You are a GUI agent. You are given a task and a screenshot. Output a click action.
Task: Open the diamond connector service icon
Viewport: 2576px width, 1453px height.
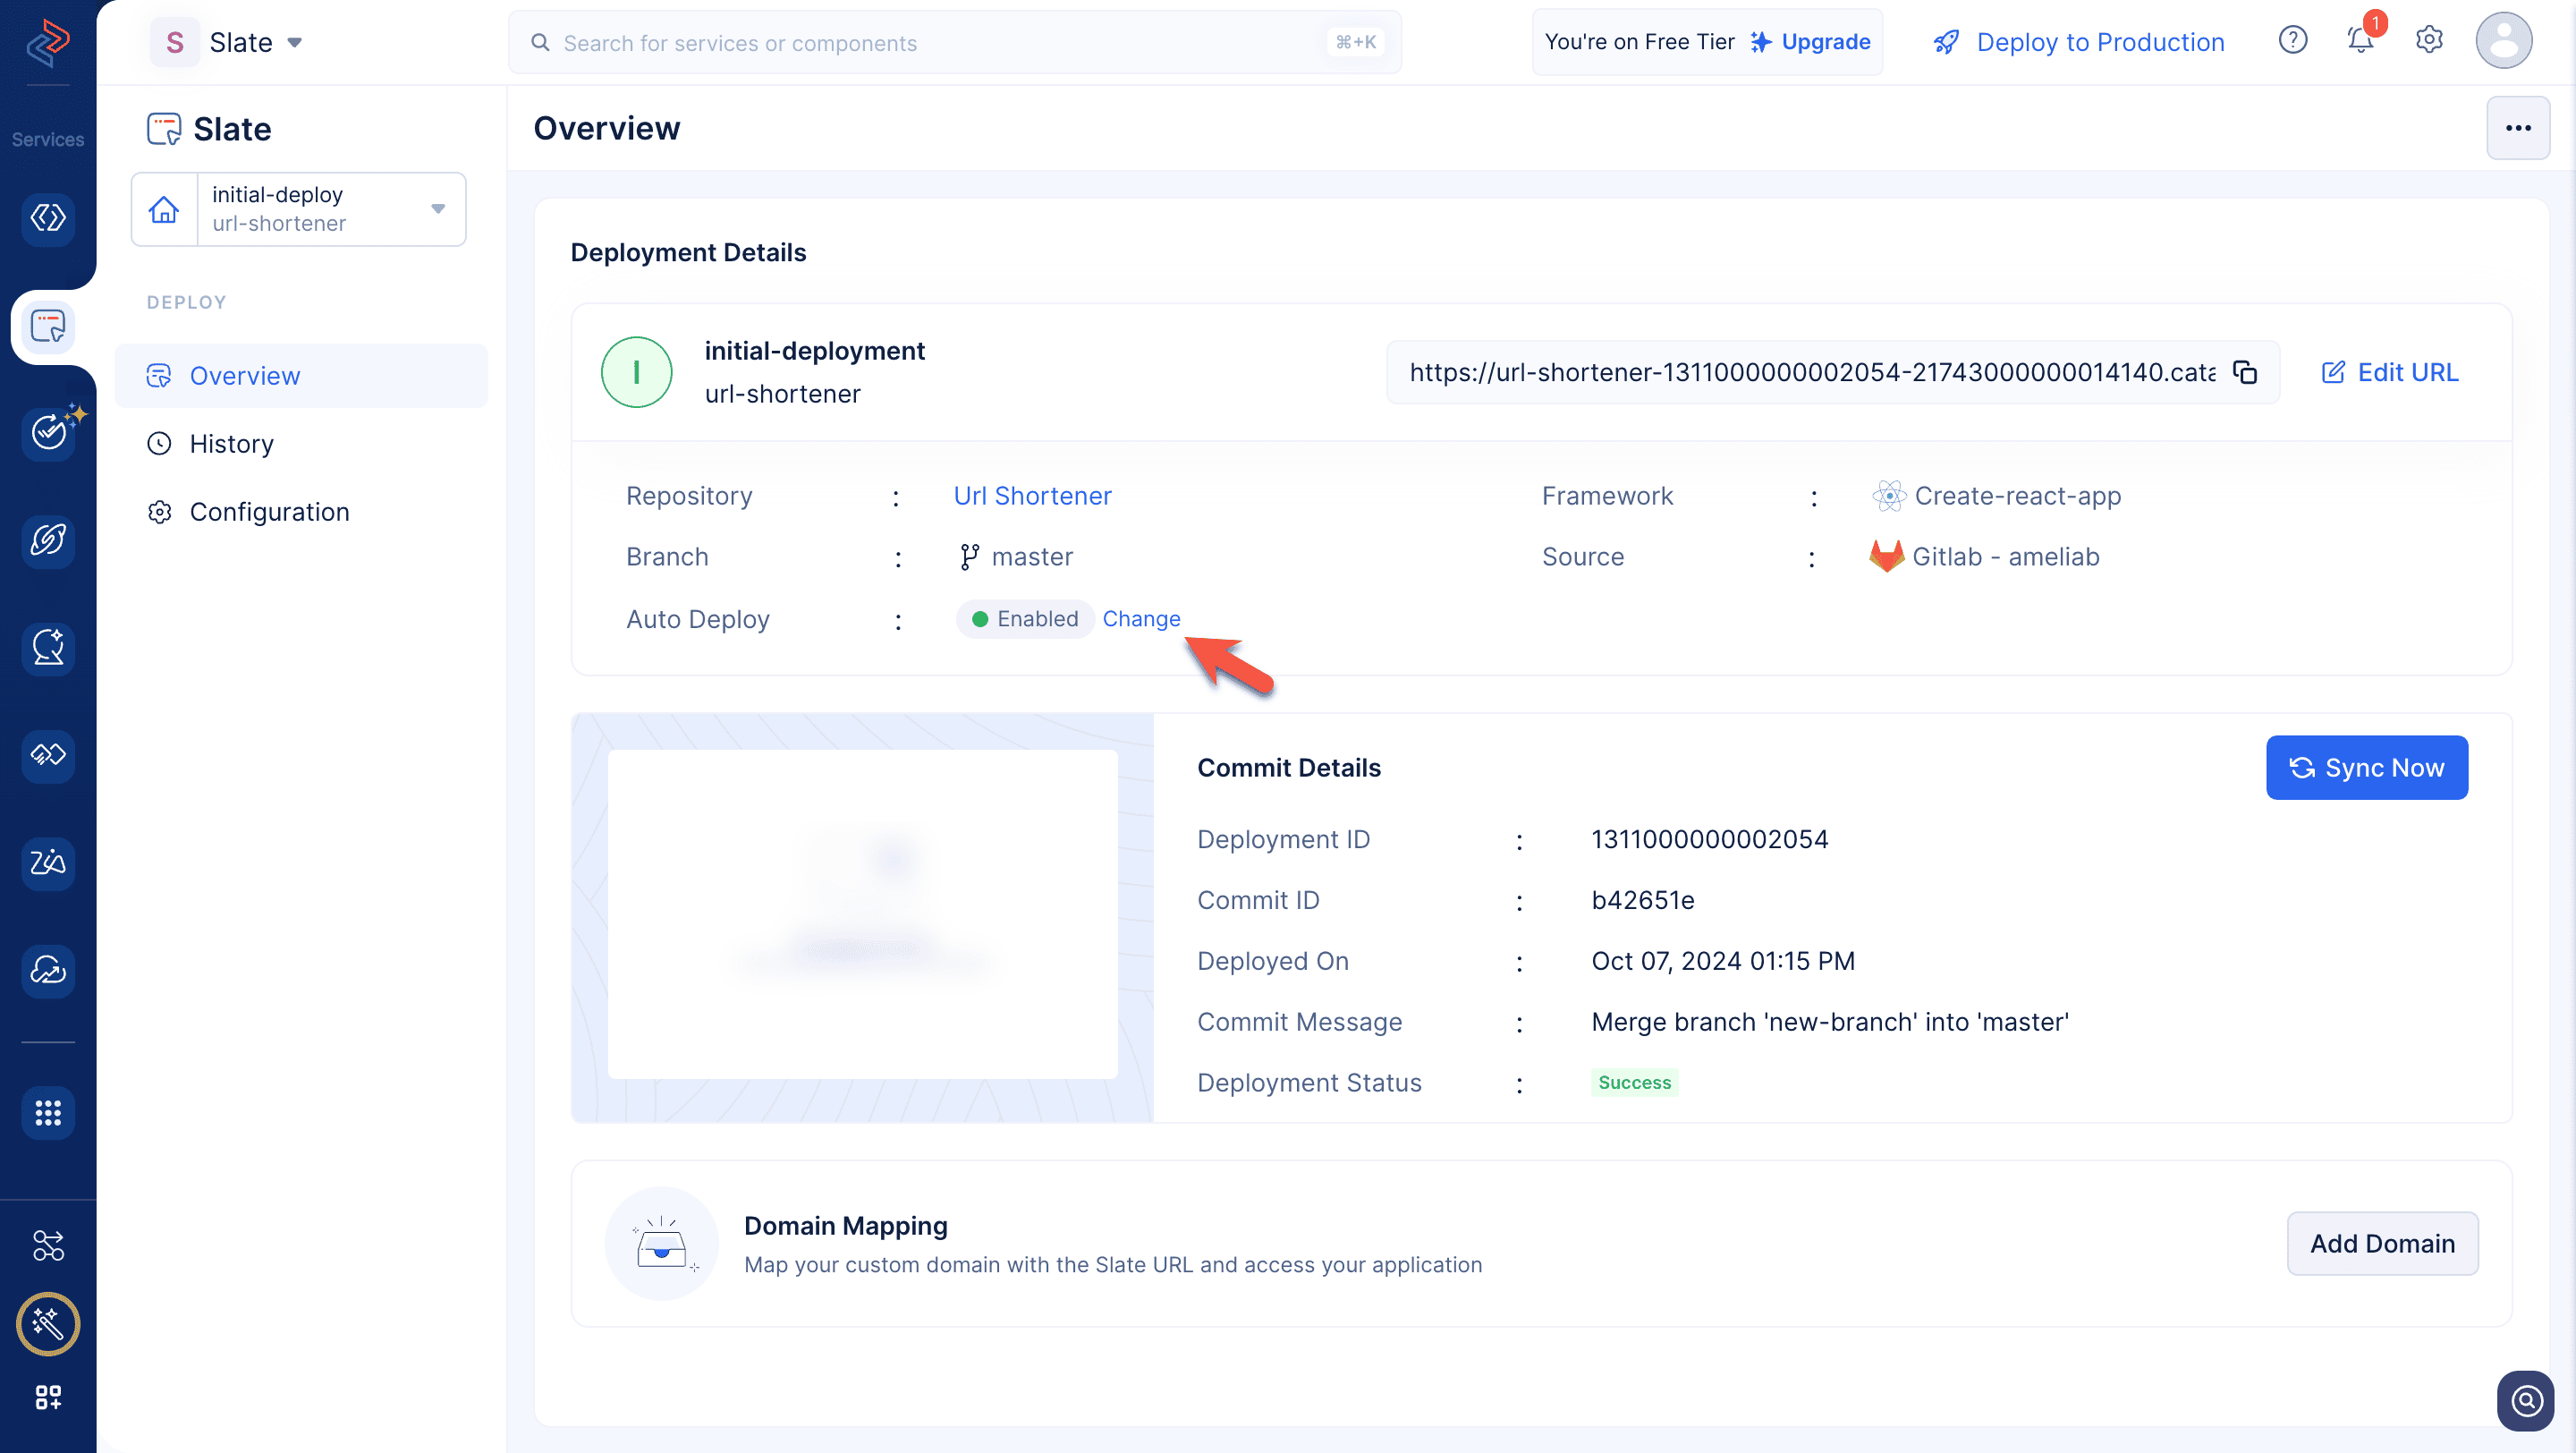[x=48, y=755]
